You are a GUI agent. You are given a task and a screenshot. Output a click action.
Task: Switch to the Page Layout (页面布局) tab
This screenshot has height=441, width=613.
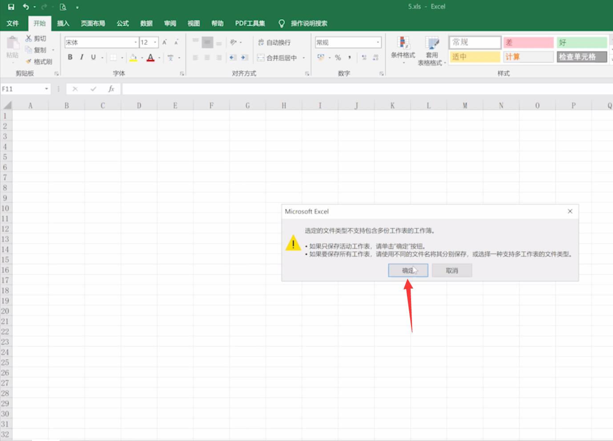pos(93,23)
